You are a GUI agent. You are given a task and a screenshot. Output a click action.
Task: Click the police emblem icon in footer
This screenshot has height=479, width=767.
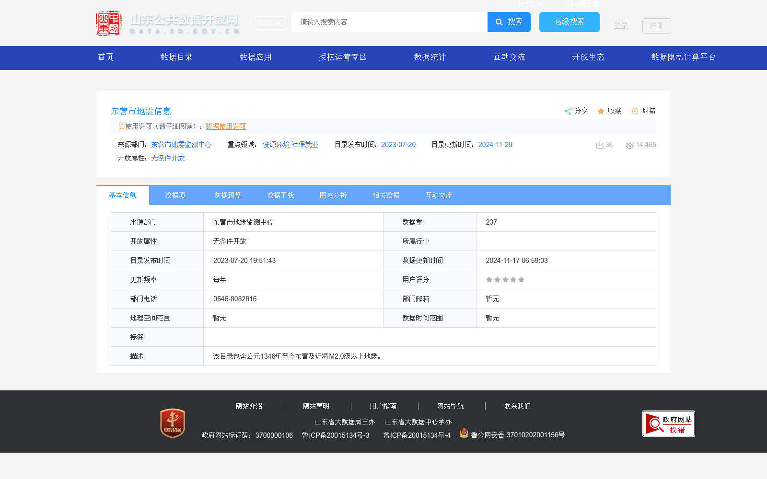click(464, 433)
